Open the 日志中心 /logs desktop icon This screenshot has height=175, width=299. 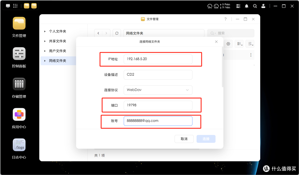(19, 145)
